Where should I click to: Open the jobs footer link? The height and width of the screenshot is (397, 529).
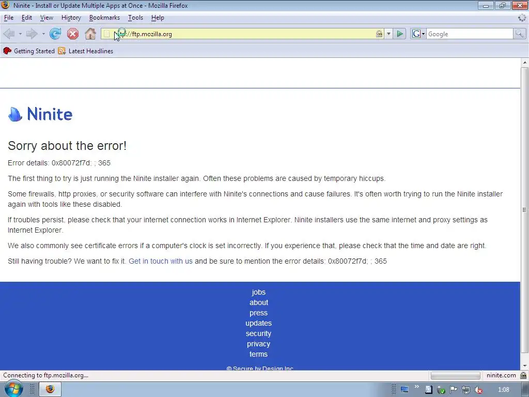pyautogui.click(x=258, y=293)
